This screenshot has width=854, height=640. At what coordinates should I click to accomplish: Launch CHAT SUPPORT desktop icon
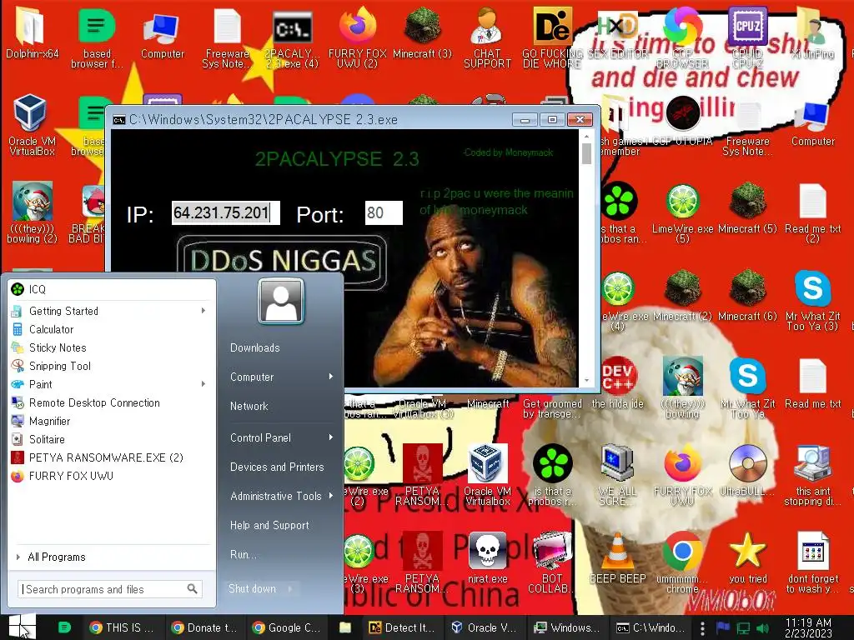487,37
